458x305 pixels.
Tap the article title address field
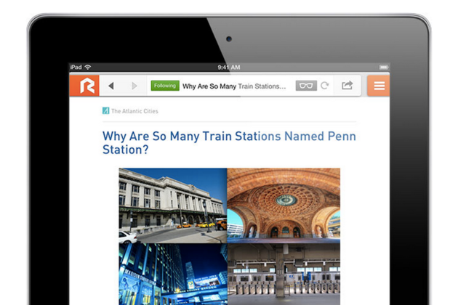234,86
